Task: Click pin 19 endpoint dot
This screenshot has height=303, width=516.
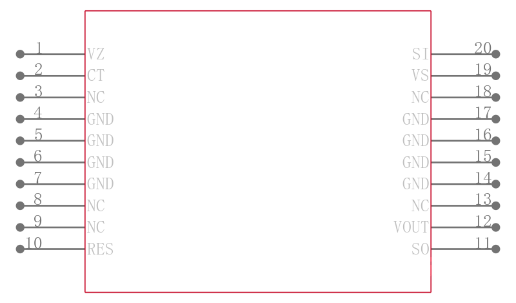Action: pyautogui.click(x=496, y=76)
